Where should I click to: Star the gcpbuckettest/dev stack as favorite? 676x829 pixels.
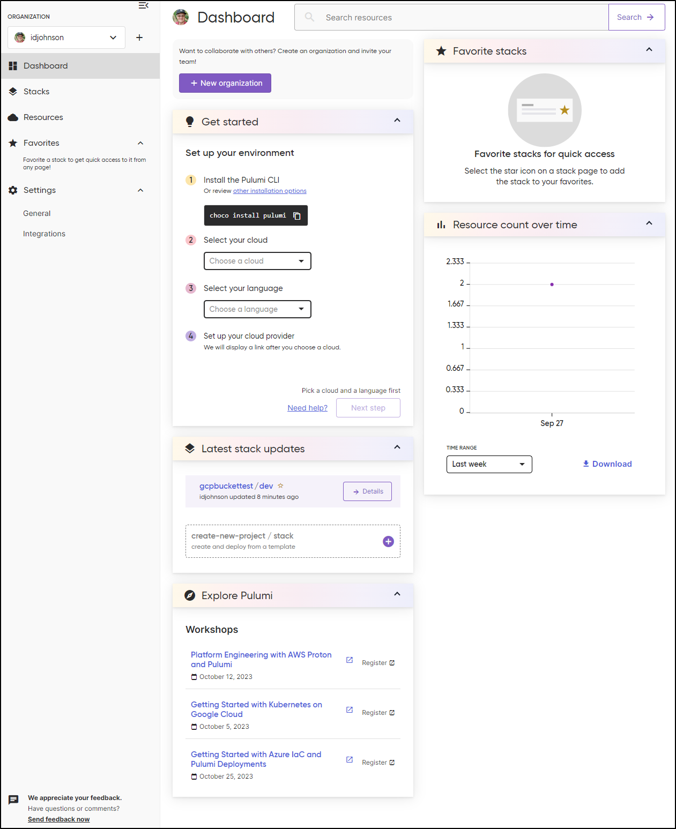pyautogui.click(x=280, y=486)
